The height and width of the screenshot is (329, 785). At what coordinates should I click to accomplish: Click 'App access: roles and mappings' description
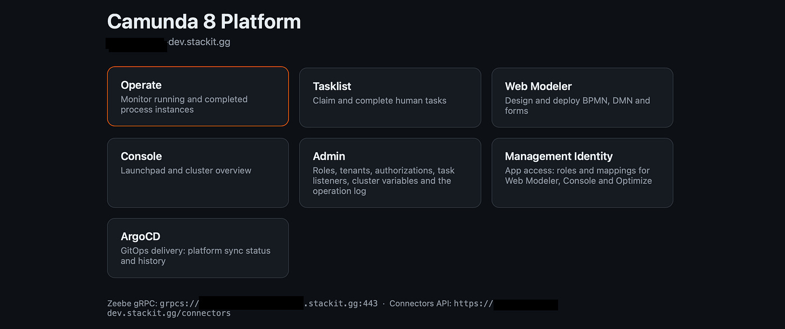[579, 175]
